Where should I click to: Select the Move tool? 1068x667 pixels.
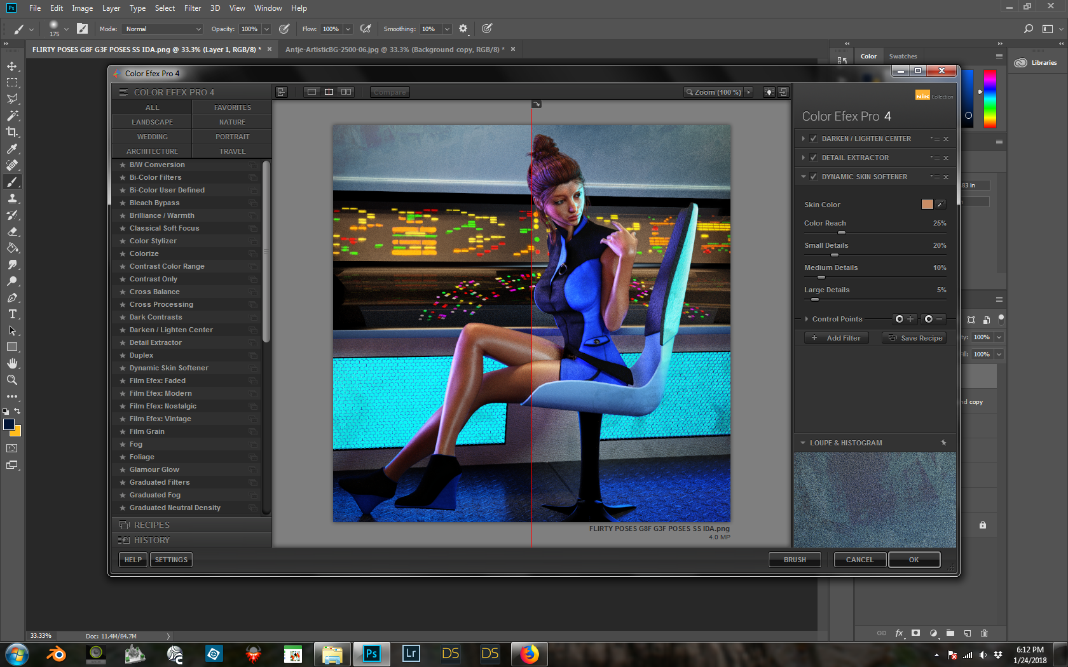(x=12, y=66)
